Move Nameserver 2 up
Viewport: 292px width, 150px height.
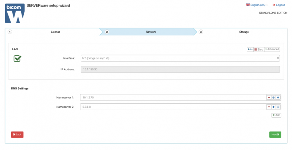[x=273, y=107]
